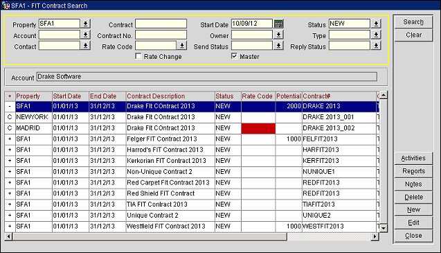Create a contract with the New button

[x=413, y=209]
